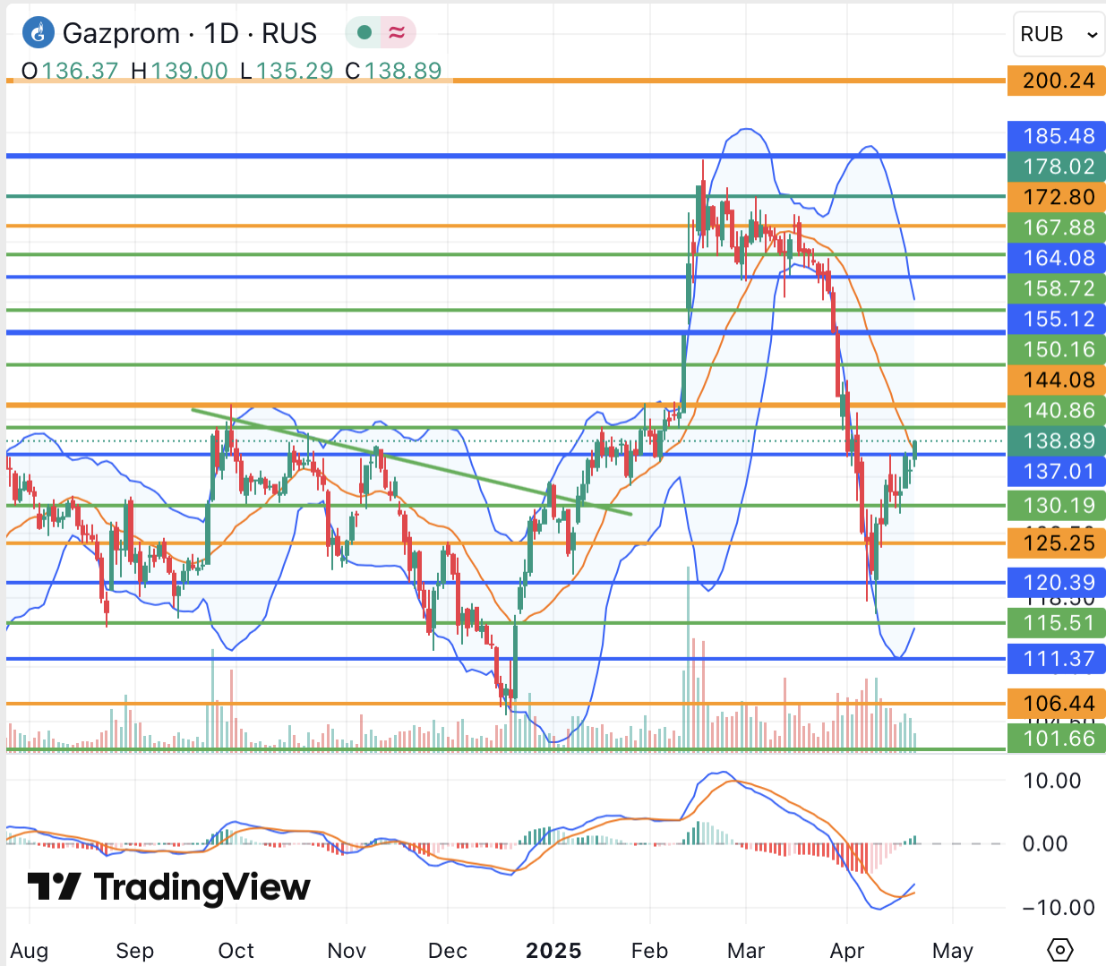Select the green descending trendline
This screenshot has height=966, width=1106.
[412, 462]
